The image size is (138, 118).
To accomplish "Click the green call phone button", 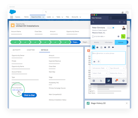I will click(x=123, y=36).
